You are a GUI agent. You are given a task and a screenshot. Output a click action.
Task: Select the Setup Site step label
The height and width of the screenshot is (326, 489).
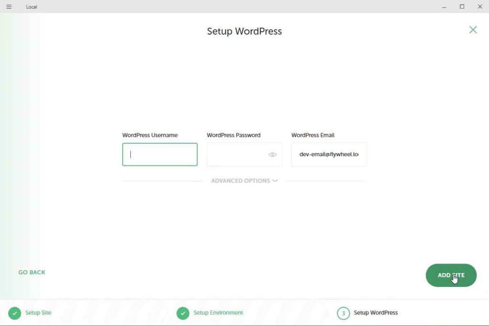pyautogui.click(x=38, y=313)
